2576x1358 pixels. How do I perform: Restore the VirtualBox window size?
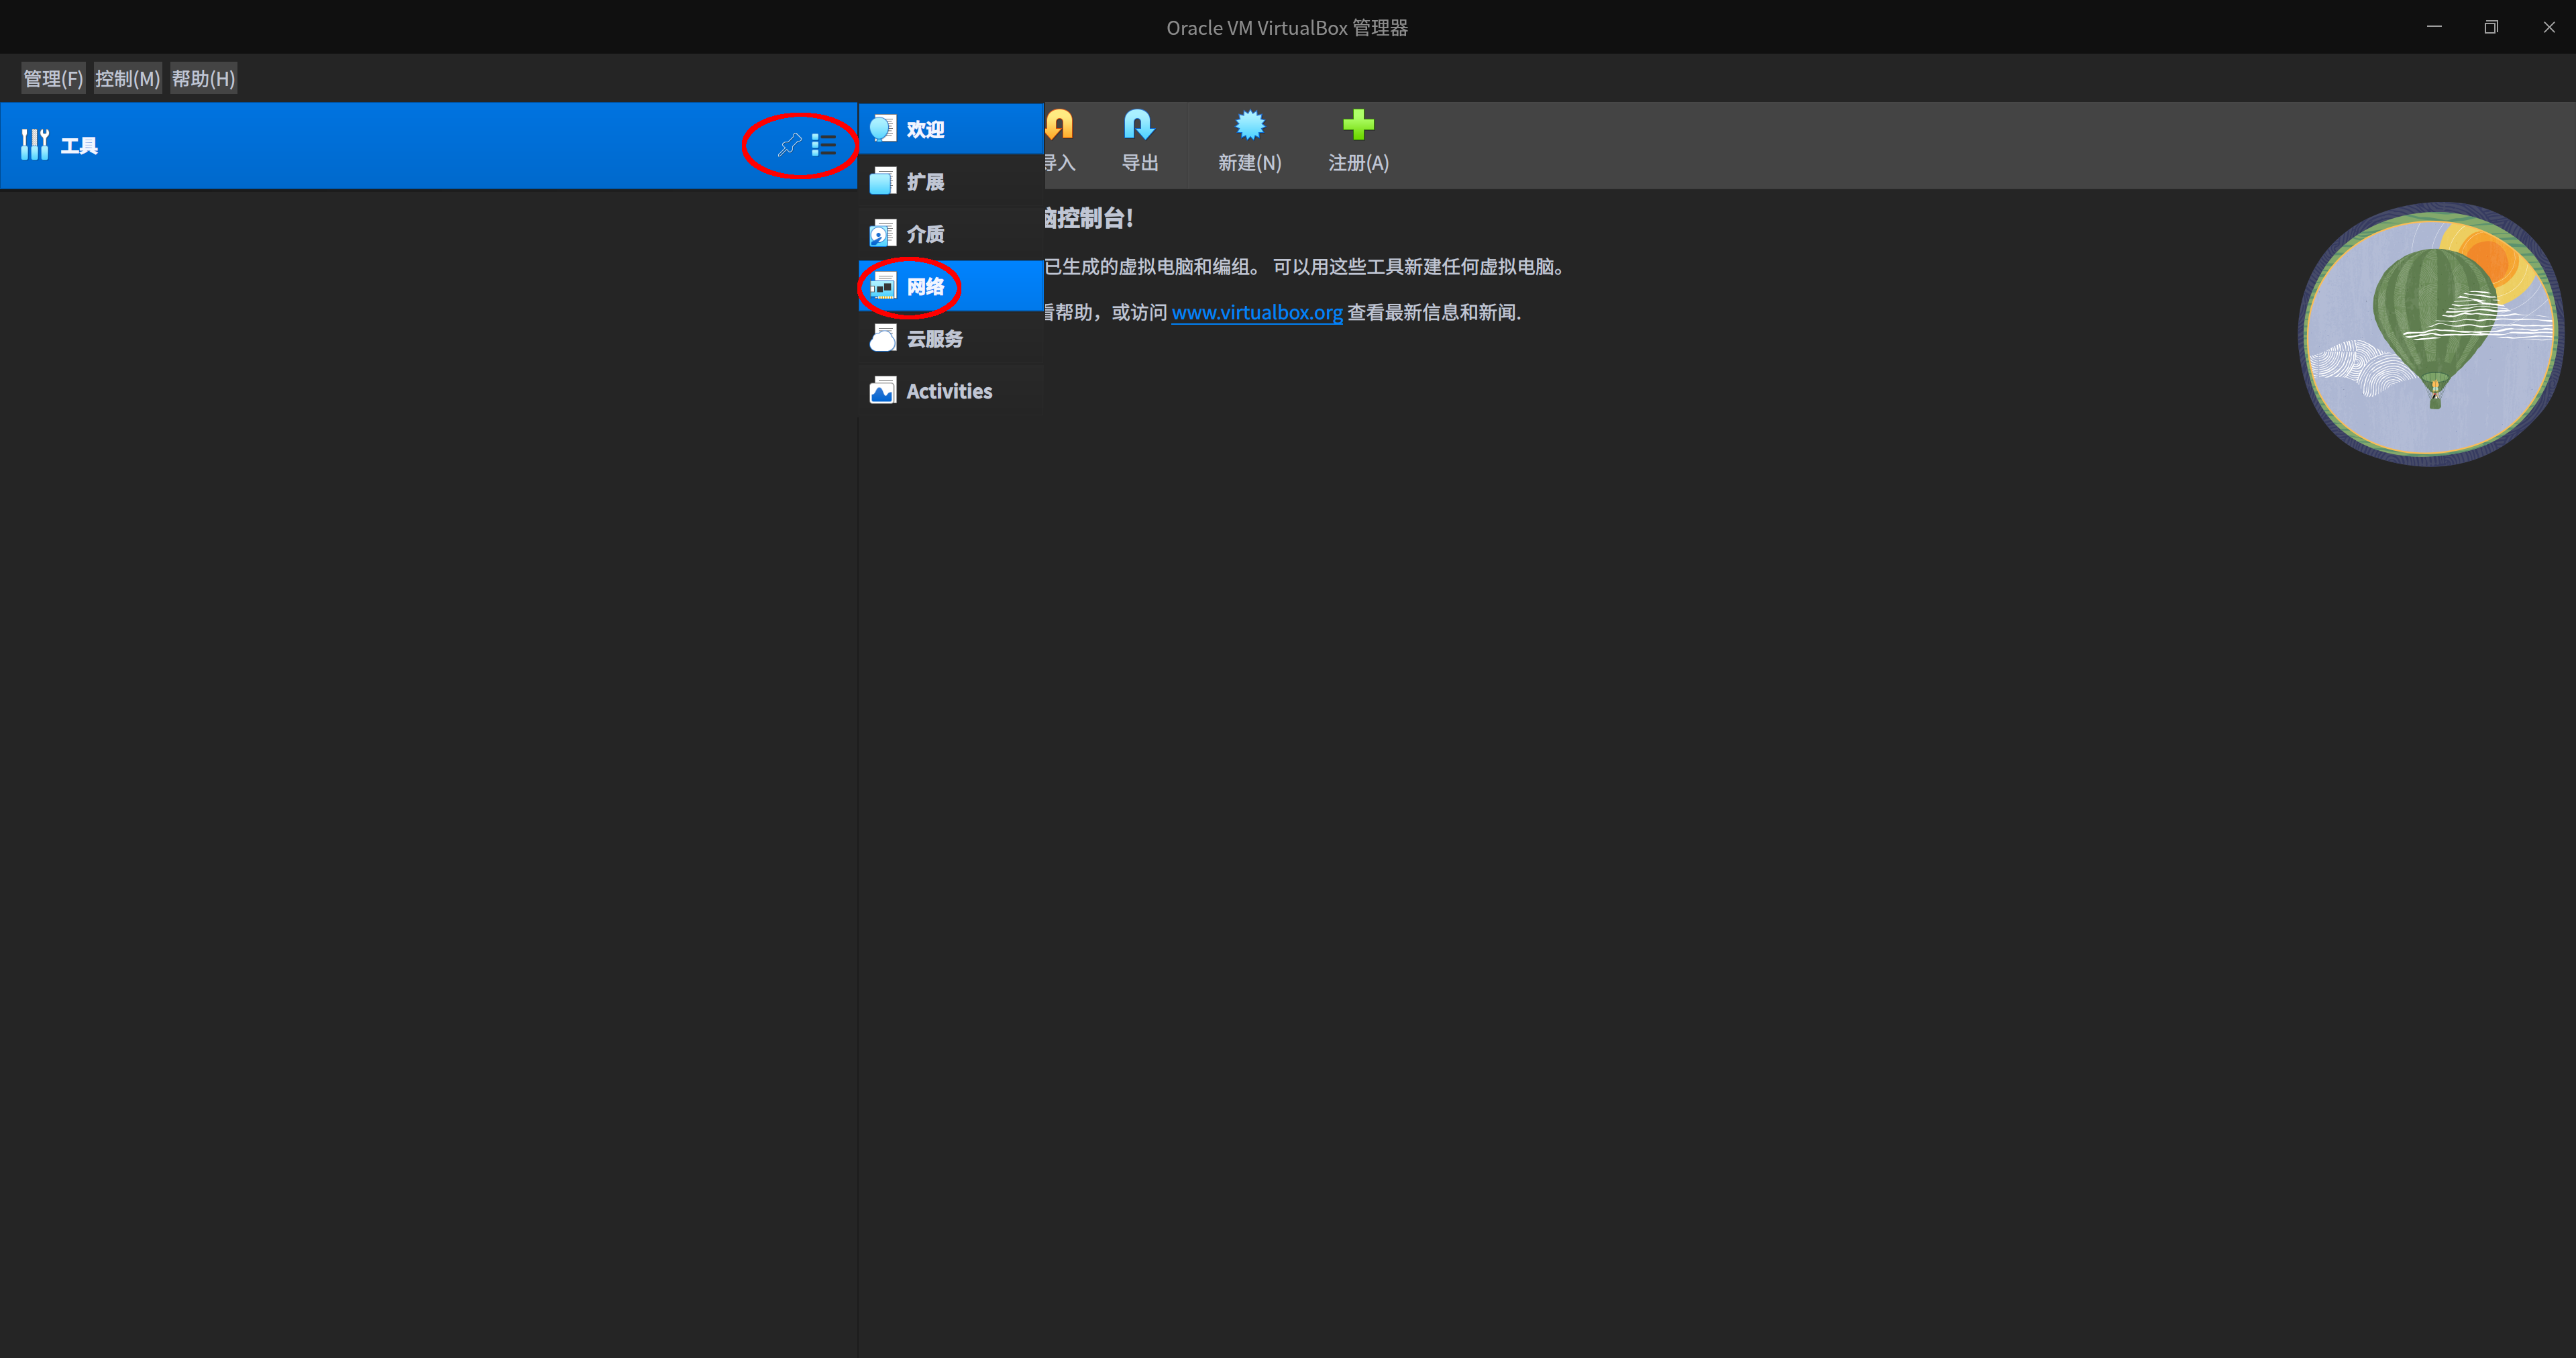2491,27
